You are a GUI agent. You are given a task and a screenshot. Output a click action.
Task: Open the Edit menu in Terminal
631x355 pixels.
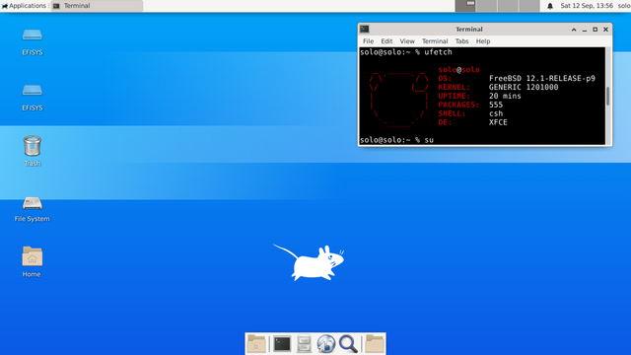point(386,41)
